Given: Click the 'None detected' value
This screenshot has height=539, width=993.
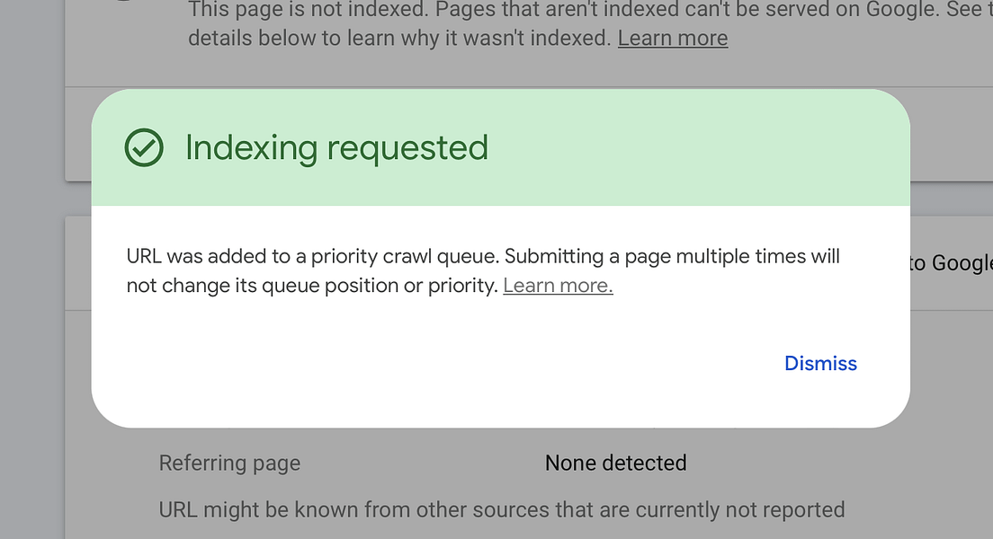Looking at the screenshot, I should (x=615, y=463).
